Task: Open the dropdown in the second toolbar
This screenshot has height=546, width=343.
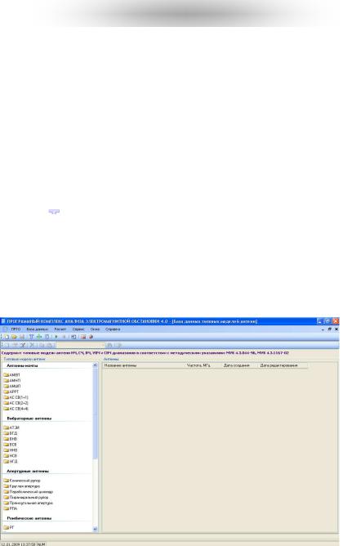Action: pyautogui.click(x=103, y=345)
